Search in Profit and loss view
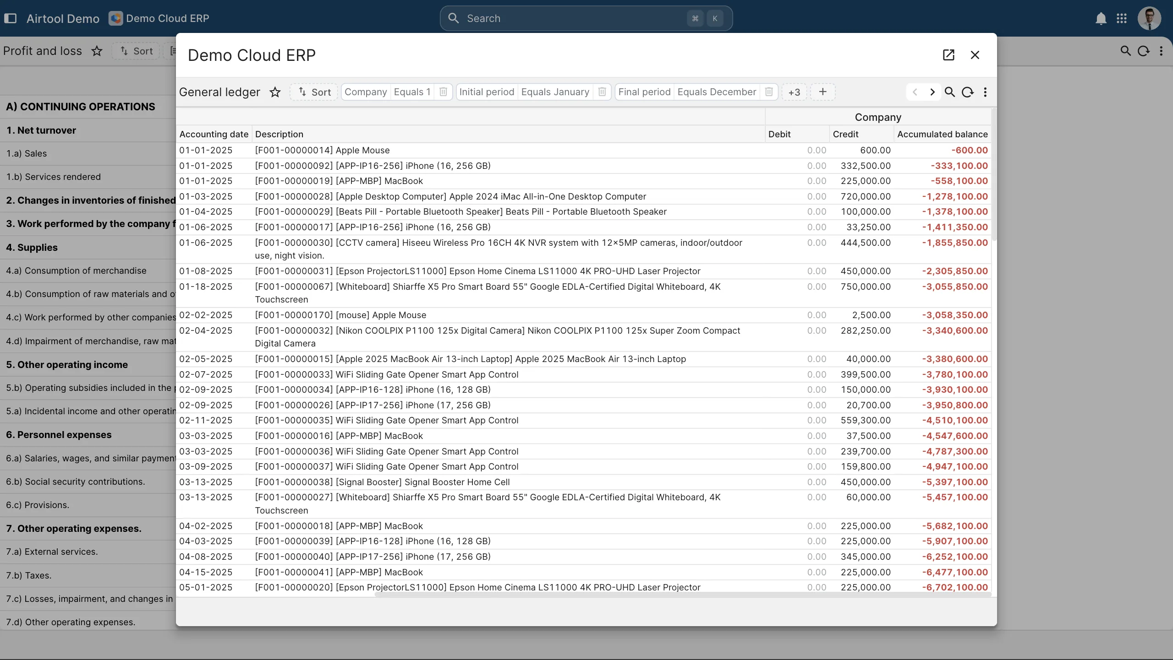Viewport: 1173px width, 660px height. [1125, 51]
